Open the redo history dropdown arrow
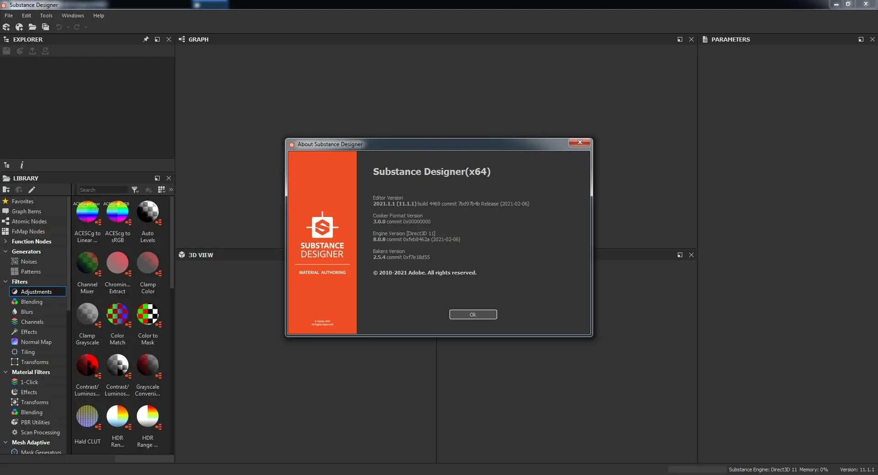Image resolution: width=878 pixels, height=475 pixels. click(x=86, y=27)
